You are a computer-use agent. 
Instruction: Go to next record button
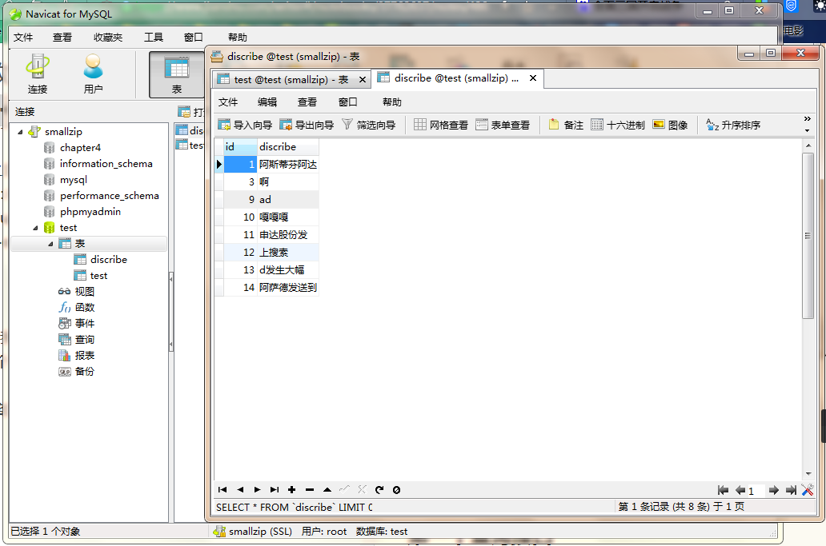click(257, 490)
